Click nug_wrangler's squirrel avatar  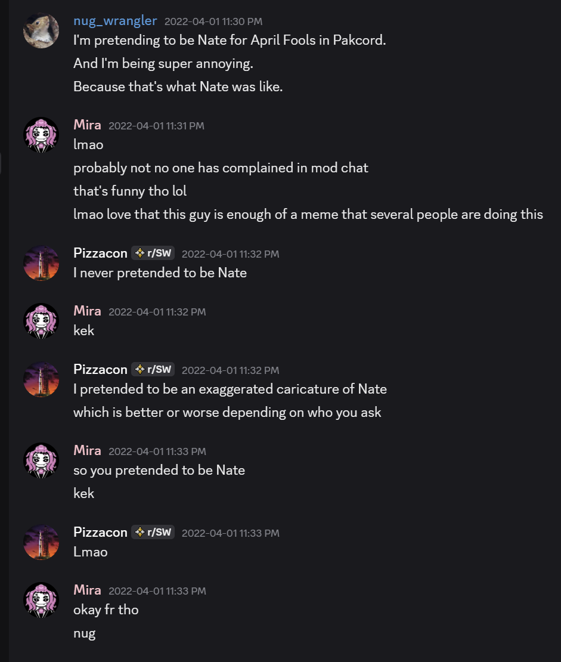41,30
